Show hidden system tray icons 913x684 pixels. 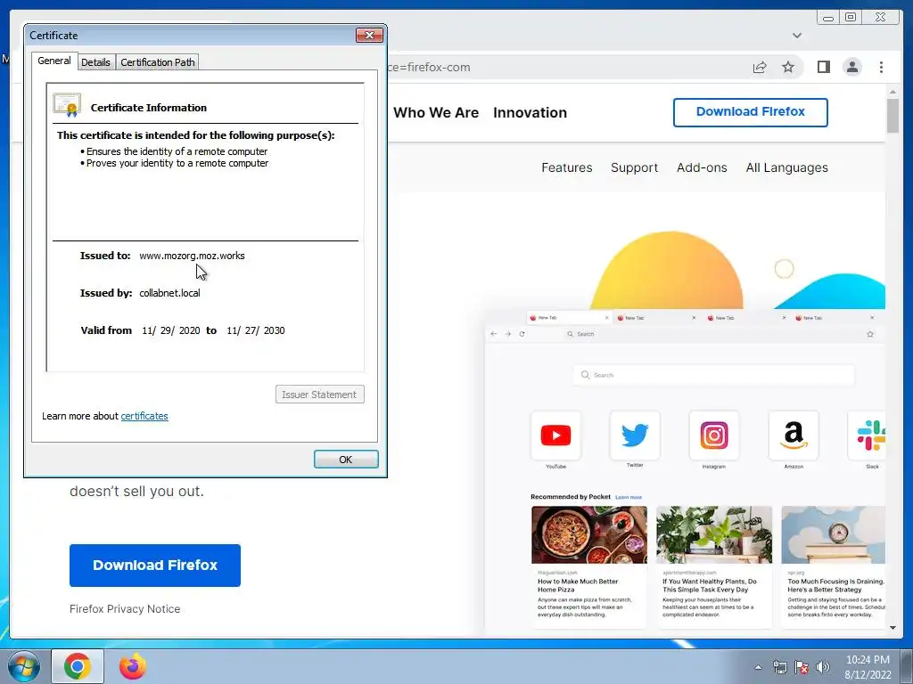click(758, 667)
